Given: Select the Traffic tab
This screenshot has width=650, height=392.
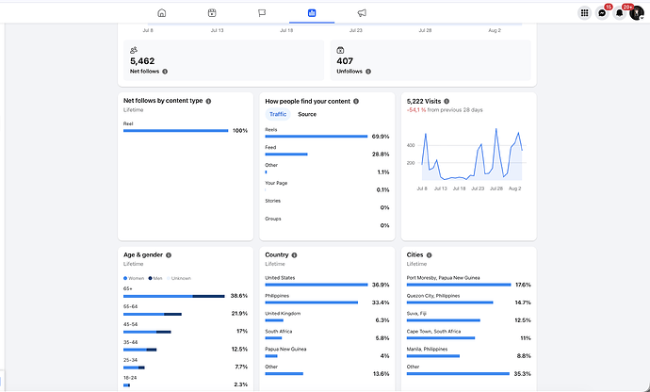Looking at the screenshot, I should pyautogui.click(x=278, y=114).
